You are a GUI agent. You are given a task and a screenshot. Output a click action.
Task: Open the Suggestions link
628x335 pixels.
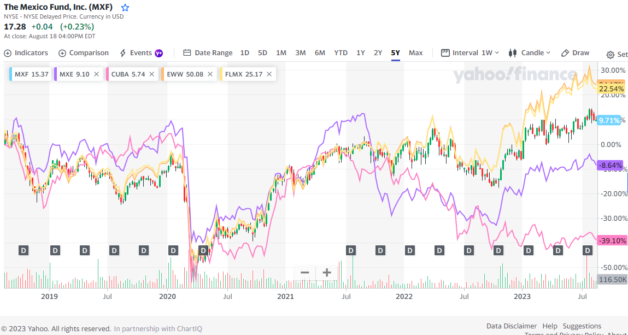tap(582, 326)
